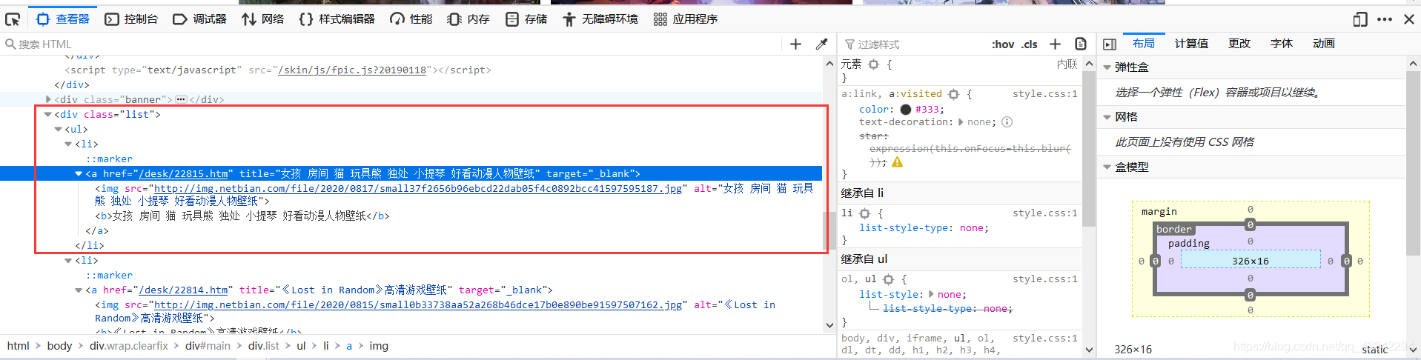The height and width of the screenshot is (360, 1421).
Task: Collapse the anchor /desk/22814.htm node
Action: (x=79, y=290)
